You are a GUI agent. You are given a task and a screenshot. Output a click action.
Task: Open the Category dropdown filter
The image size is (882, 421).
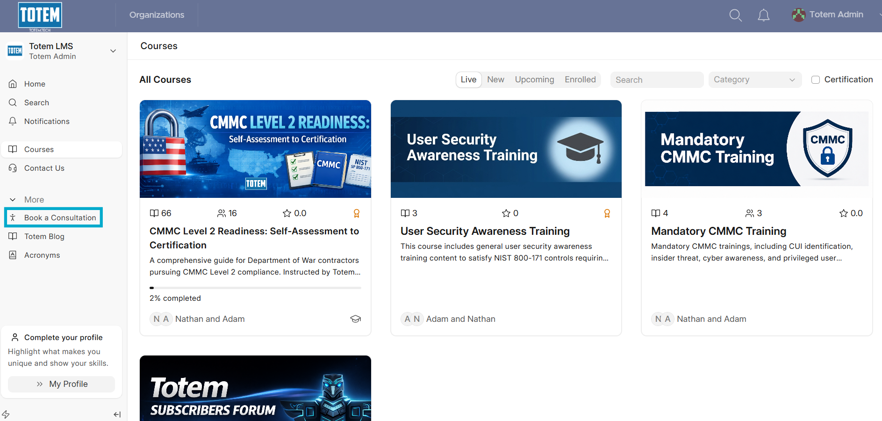point(755,80)
